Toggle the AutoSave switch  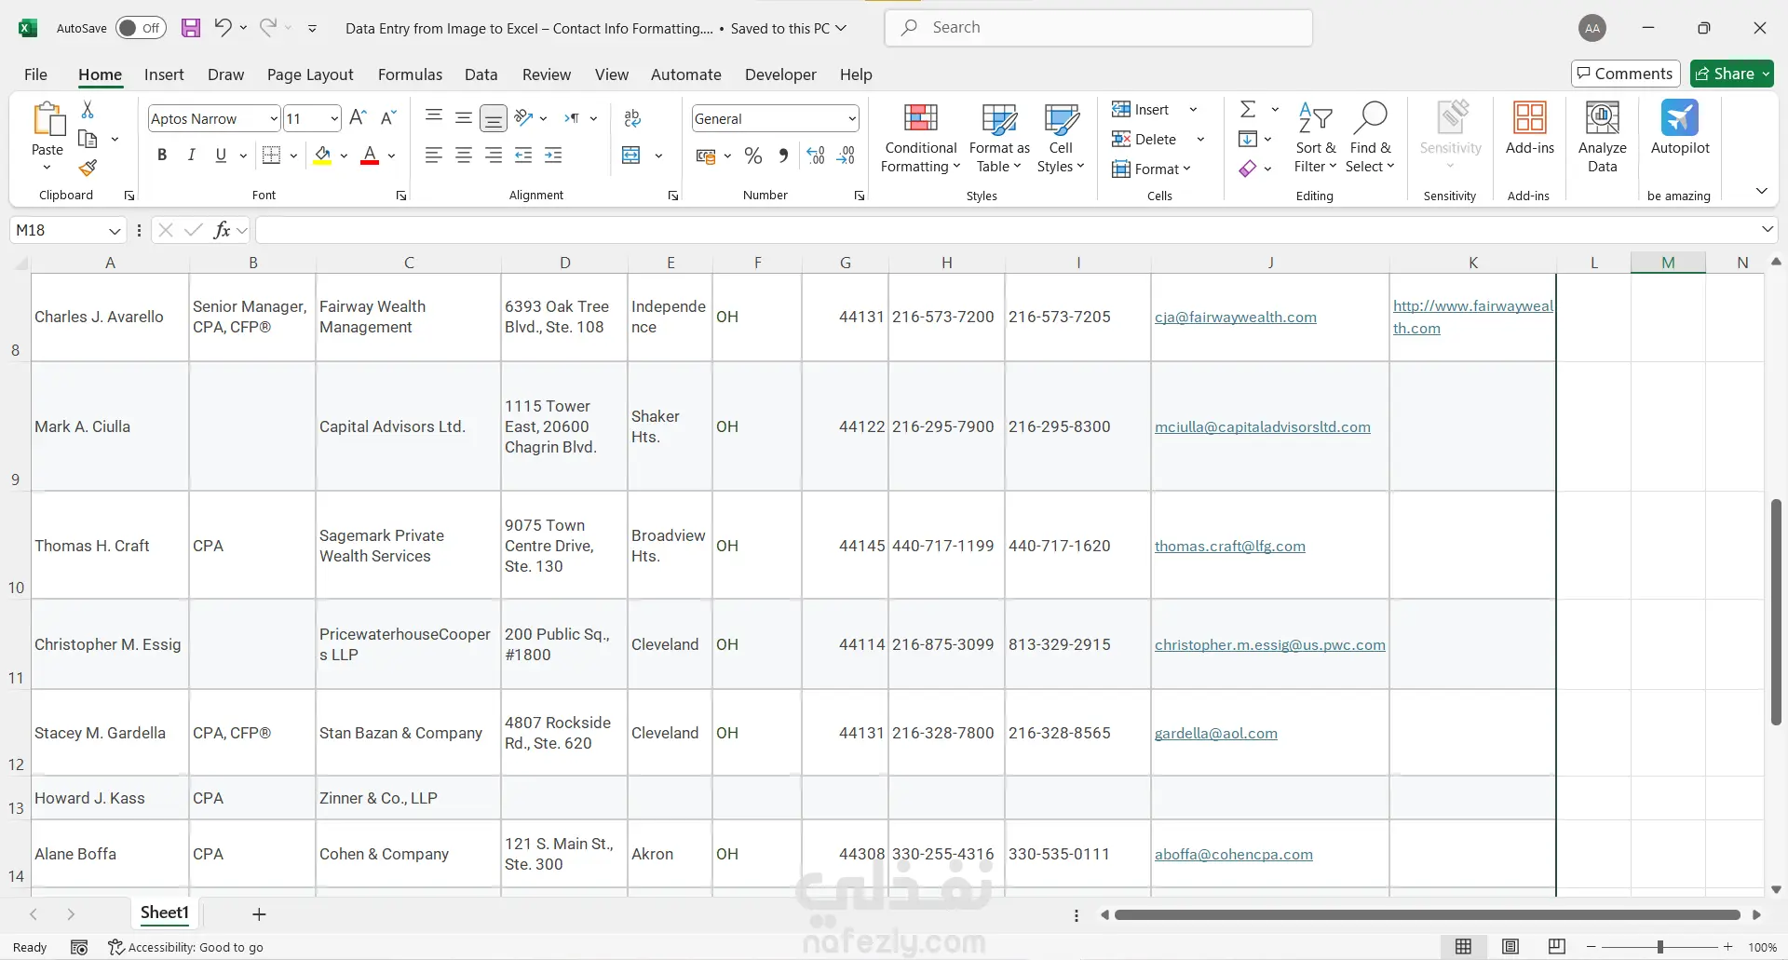[x=141, y=28]
